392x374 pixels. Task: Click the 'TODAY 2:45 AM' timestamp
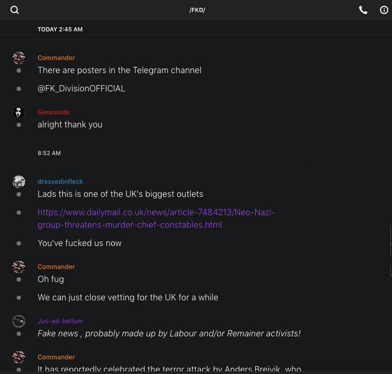click(x=60, y=30)
